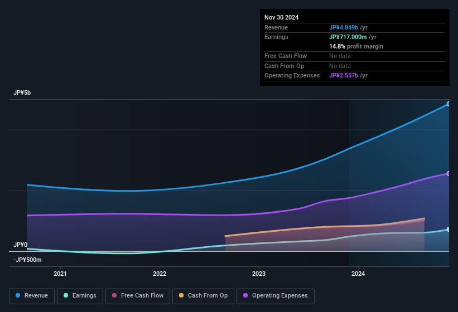Click the Operating Expenses endpoint marker
The image size is (458, 312).
coord(449,173)
